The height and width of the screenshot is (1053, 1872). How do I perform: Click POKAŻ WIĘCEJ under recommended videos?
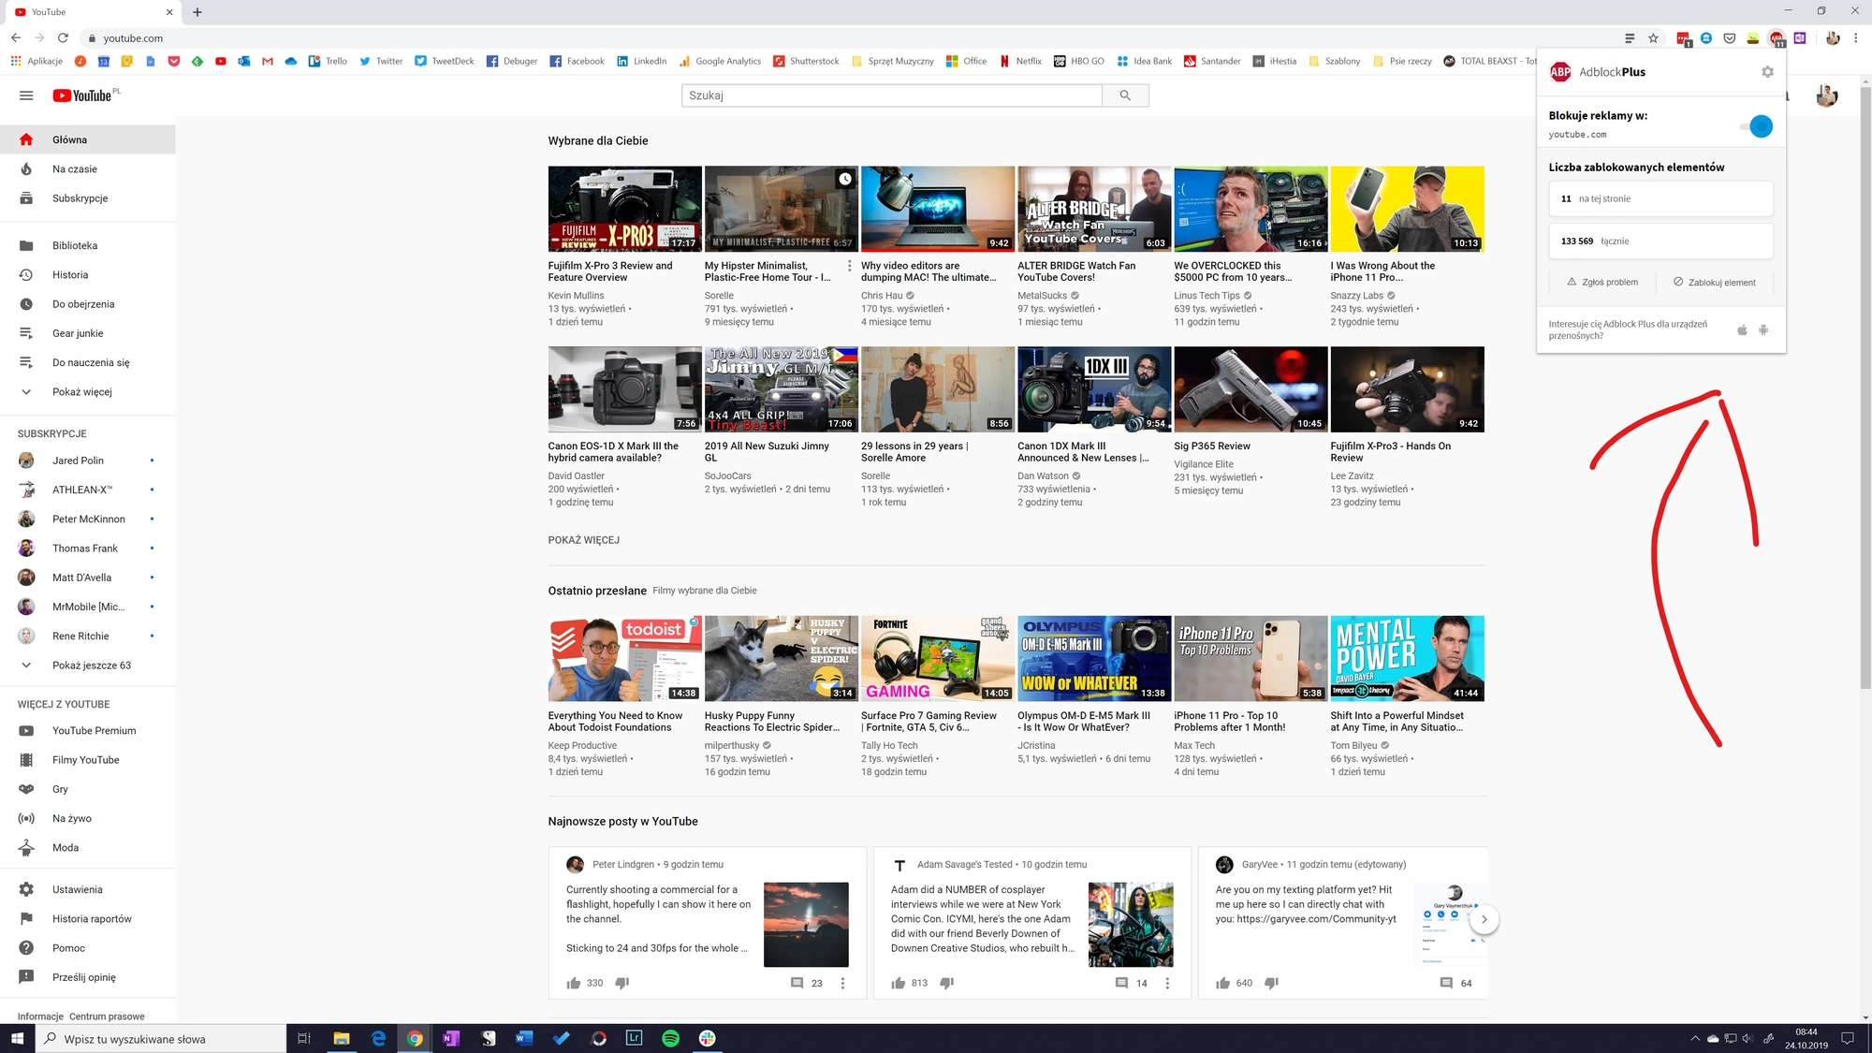click(584, 540)
